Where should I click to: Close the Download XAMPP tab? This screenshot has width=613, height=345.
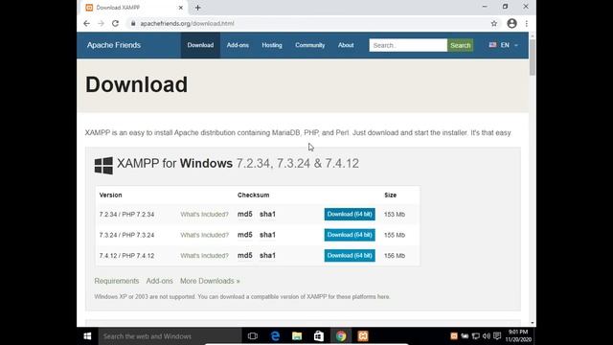[181, 8]
